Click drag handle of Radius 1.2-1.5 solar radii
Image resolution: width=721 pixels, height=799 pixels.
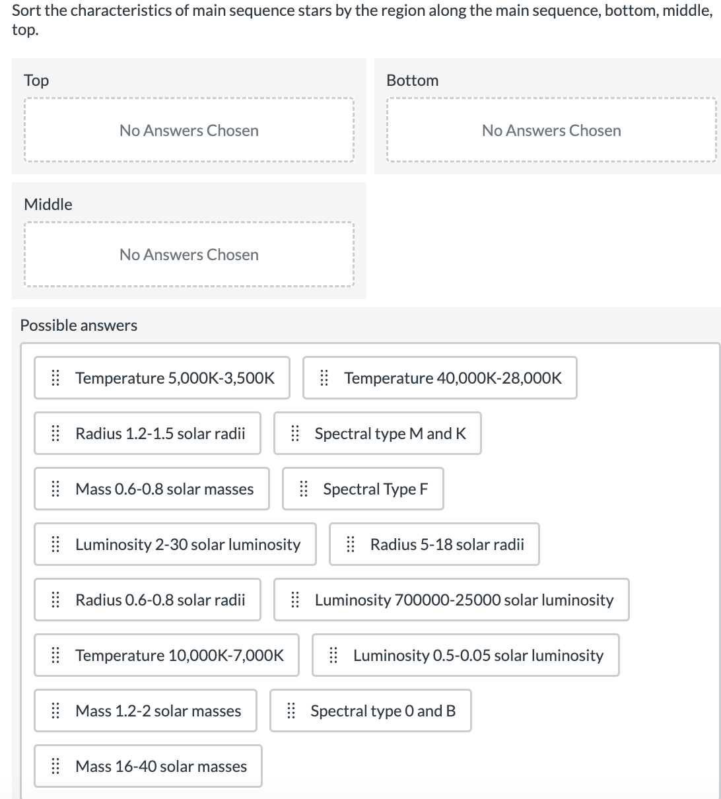coord(56,433)
